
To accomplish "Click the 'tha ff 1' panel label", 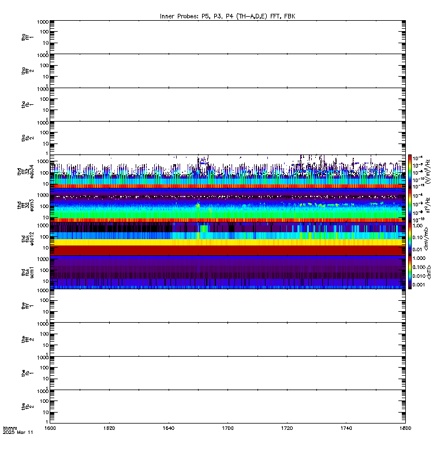I will pos(27,37).
